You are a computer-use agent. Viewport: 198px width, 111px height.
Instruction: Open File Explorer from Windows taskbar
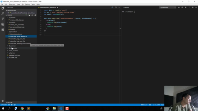tap(54, 108)
